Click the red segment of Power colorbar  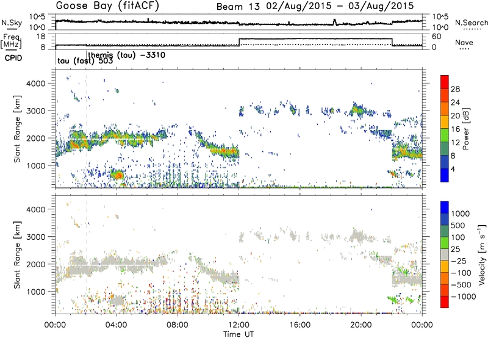[445, 81]
